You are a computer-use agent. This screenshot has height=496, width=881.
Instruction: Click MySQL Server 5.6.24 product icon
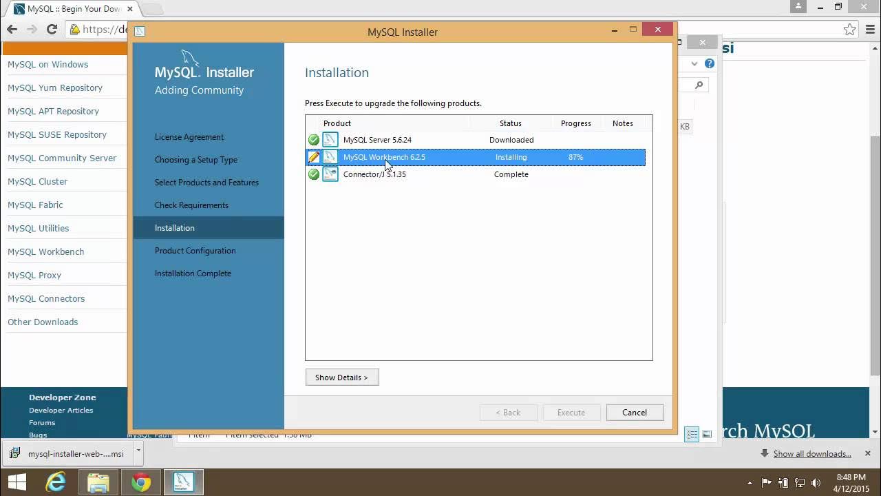(330, 140)
